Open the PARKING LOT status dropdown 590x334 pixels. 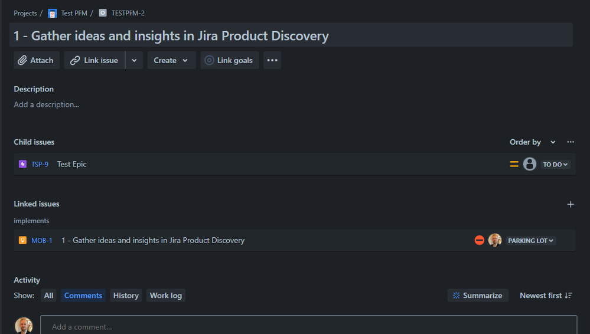point(531,241)
